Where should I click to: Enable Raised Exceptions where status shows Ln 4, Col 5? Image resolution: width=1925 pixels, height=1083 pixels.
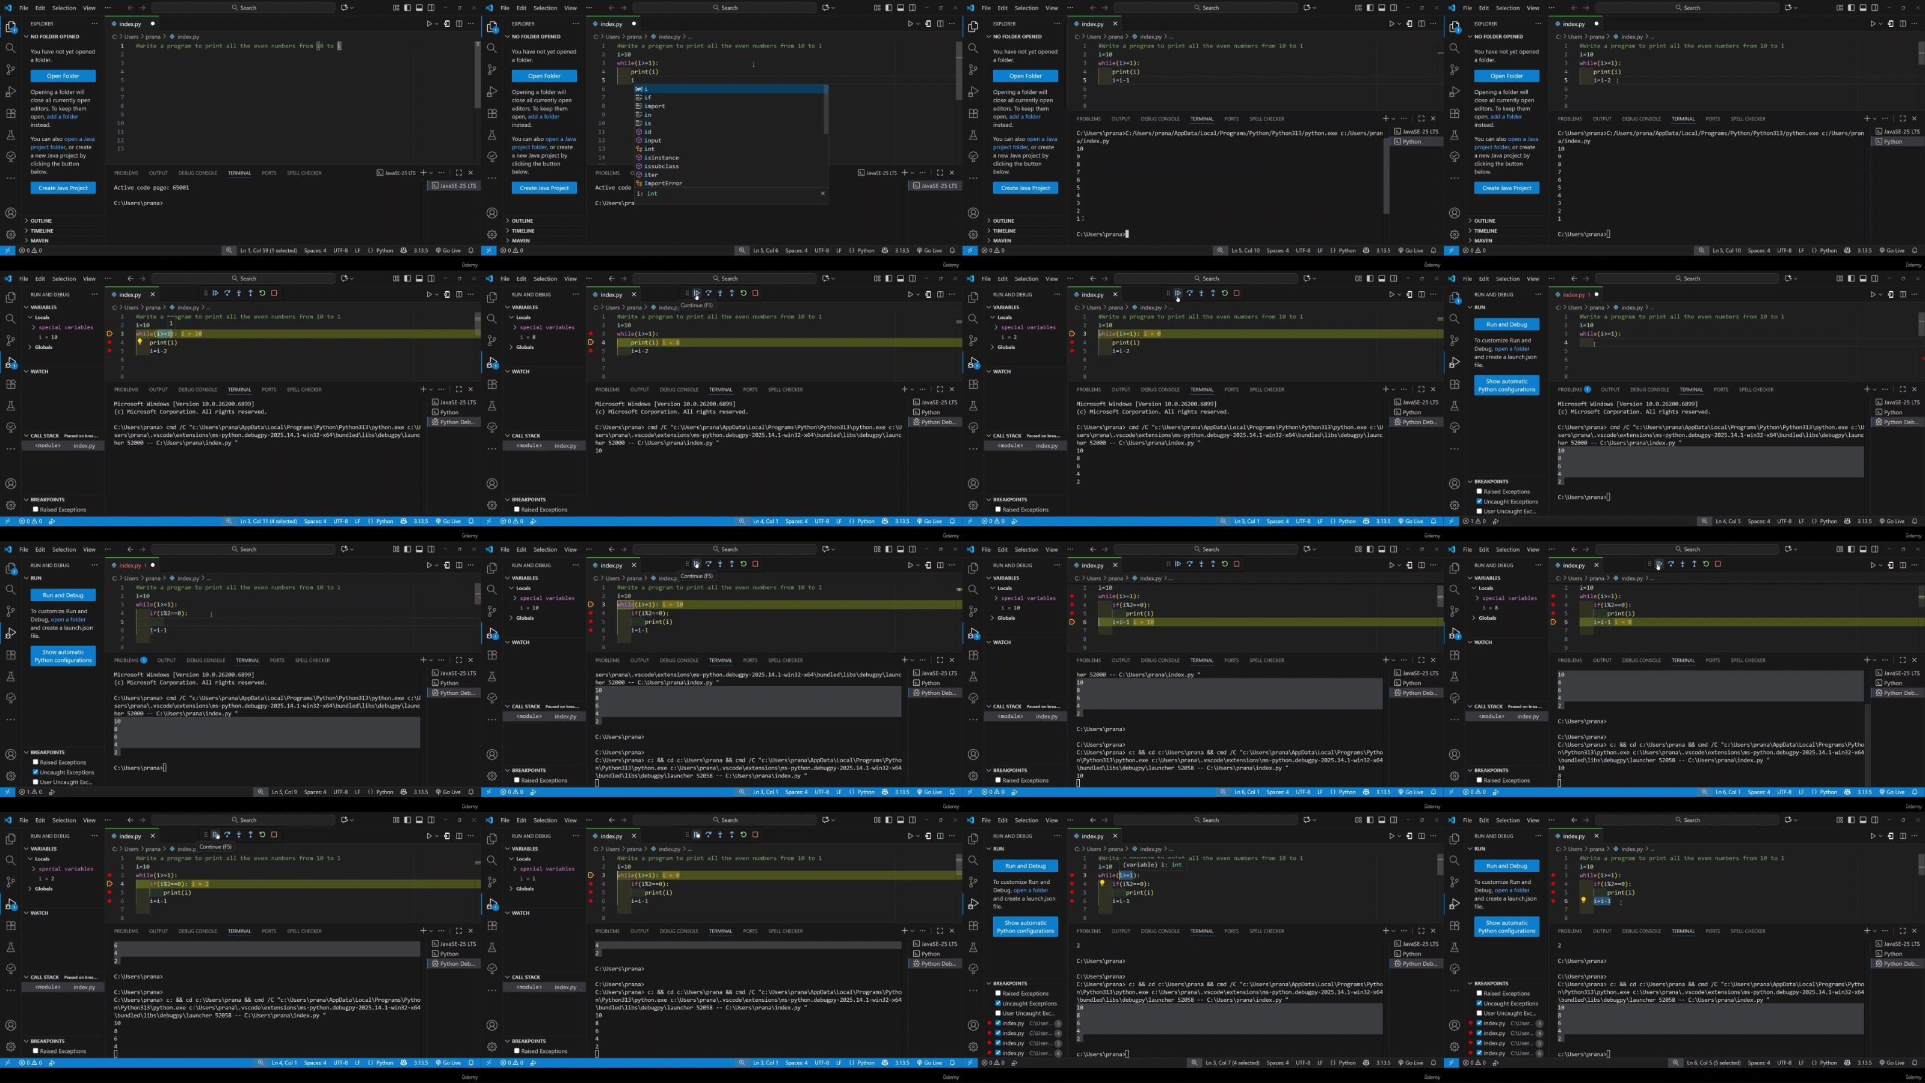(x=1479, y=492)
